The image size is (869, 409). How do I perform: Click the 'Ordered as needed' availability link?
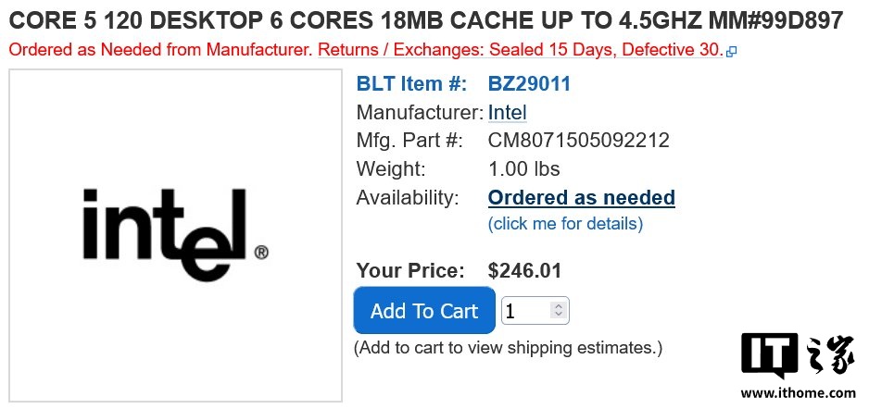[581, 198]
